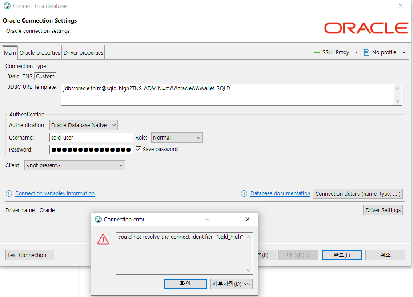Click the No profile document icon
This screenshot has height=297, width=413.
[366, 52]
